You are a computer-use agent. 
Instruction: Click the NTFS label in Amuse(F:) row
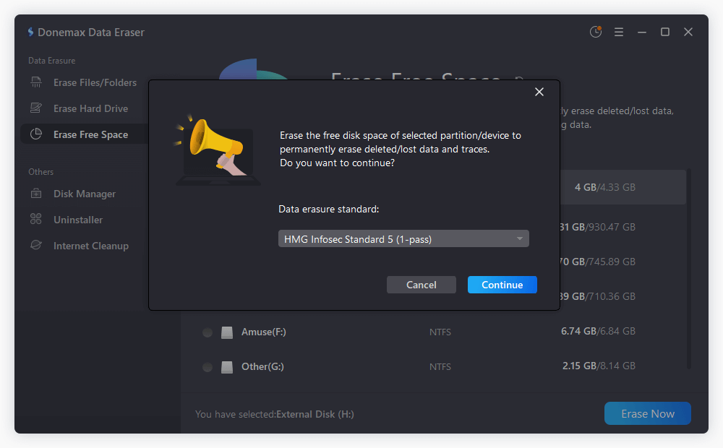(x=440, y=332)
